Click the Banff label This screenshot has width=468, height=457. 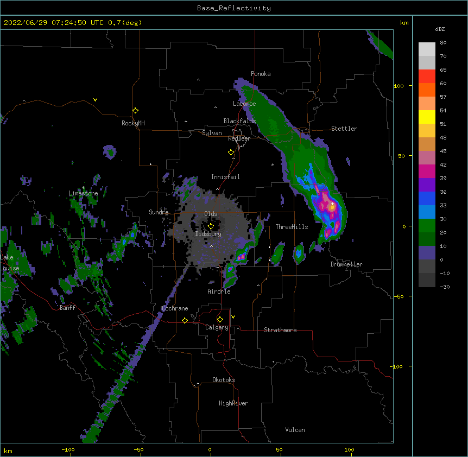(x=67, y=308)
